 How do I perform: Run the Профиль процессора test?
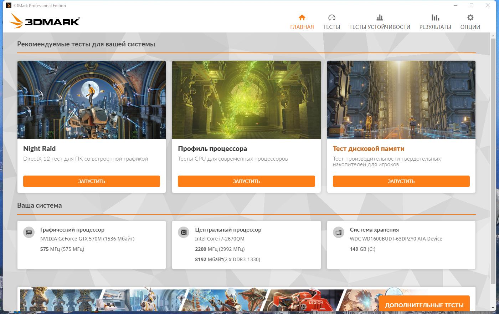tap(246, 181)
